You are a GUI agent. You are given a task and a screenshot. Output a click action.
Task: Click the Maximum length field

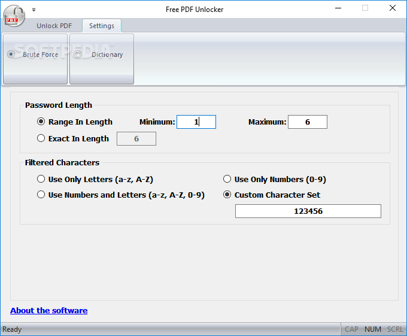pyautogui.click(x=308, y=122)
